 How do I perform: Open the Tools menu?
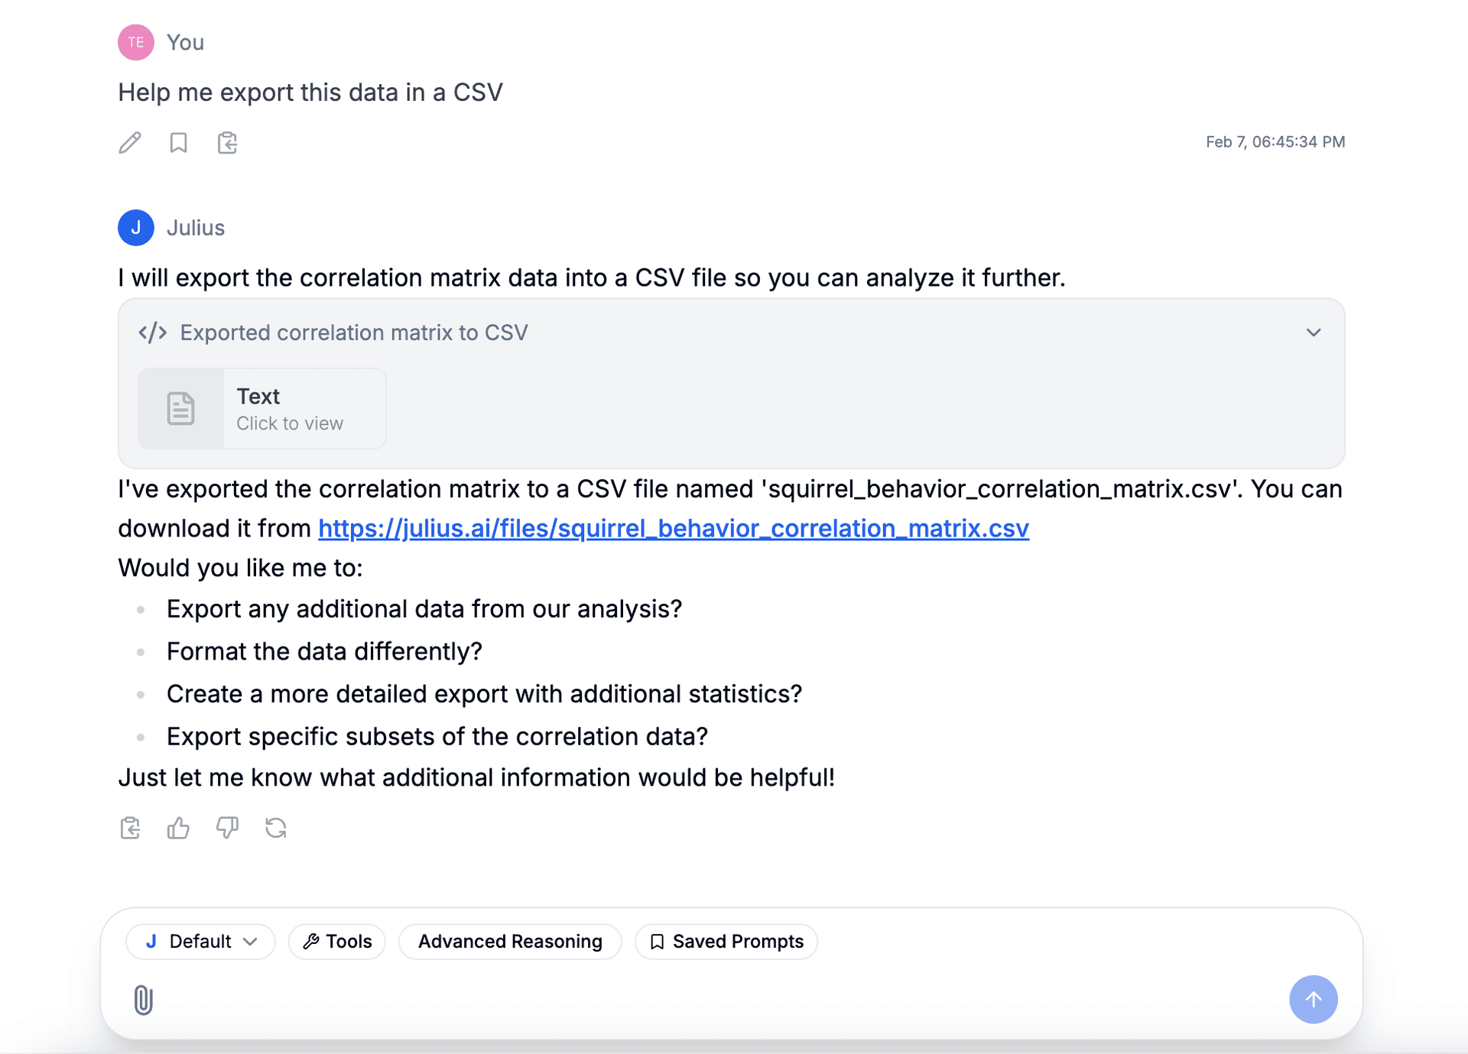point(336,941)
